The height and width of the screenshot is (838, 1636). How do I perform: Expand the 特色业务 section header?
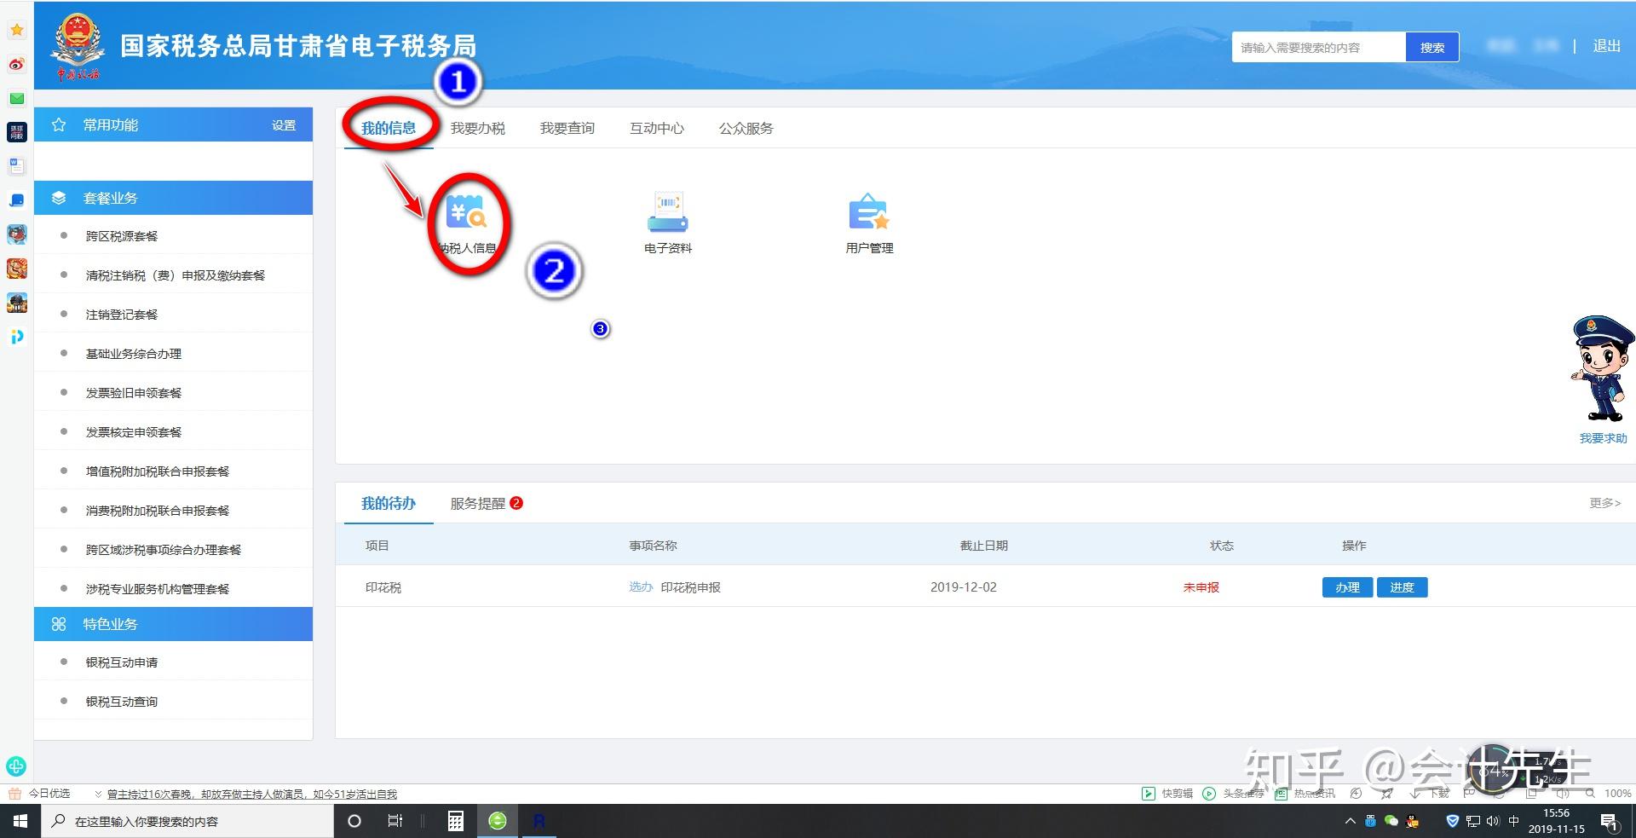(x=108, y=623)
